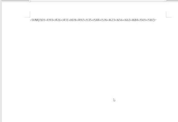
Task: Place cursor on J535 in the formula
Action: (89, 20)
